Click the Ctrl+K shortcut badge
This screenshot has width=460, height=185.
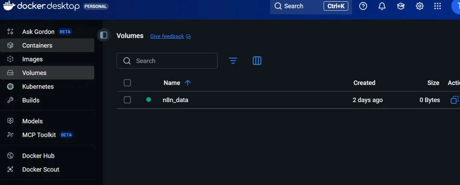pyautogui.click(x=336, y=6)
